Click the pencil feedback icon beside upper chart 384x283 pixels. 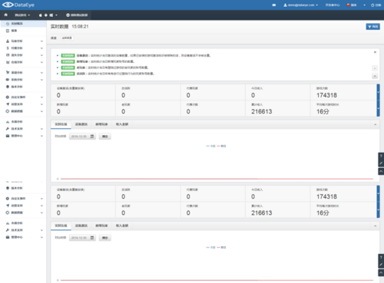tap(381, 163)
